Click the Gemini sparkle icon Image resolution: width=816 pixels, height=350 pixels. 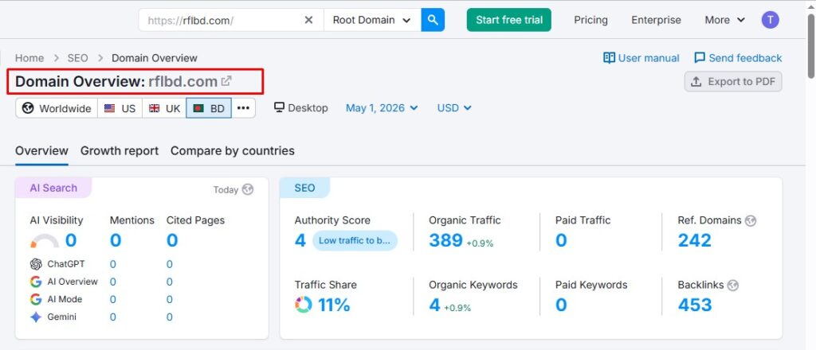click(36, 317)
